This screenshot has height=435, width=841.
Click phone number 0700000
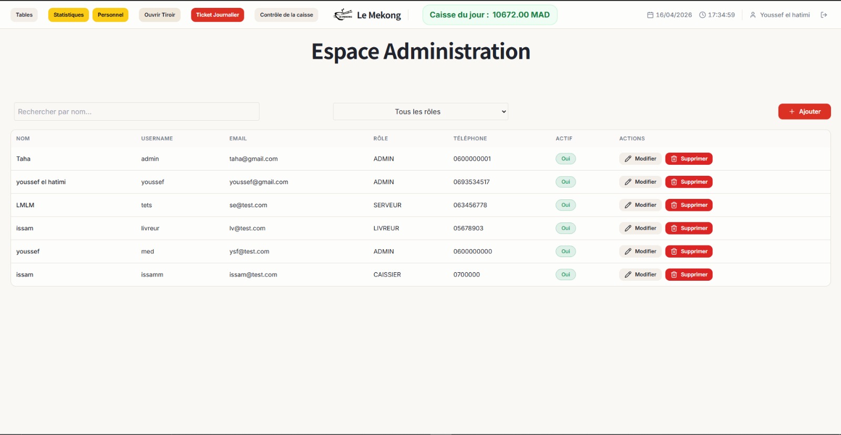467,274
